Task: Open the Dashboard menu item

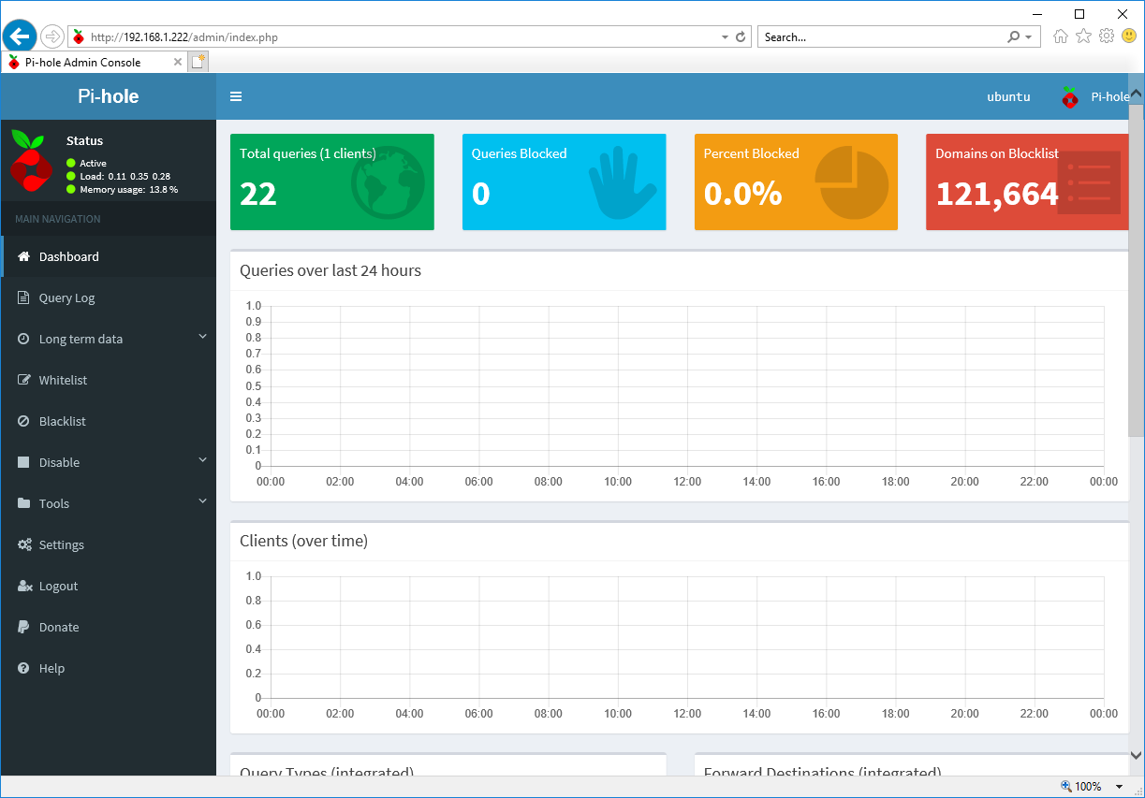Action: click(x=109, y=256)
